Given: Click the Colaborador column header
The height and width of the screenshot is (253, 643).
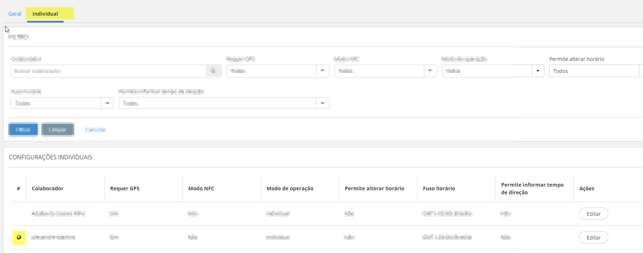Looking at the screenshot, I should (x=48, y=188).
